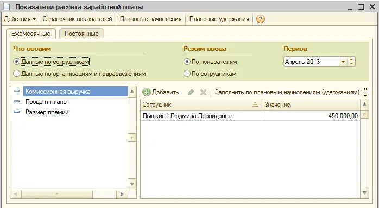The image size is (379, 208).
Task: Expand the toolbar overflow chevron
Action: tap(365, 92)
